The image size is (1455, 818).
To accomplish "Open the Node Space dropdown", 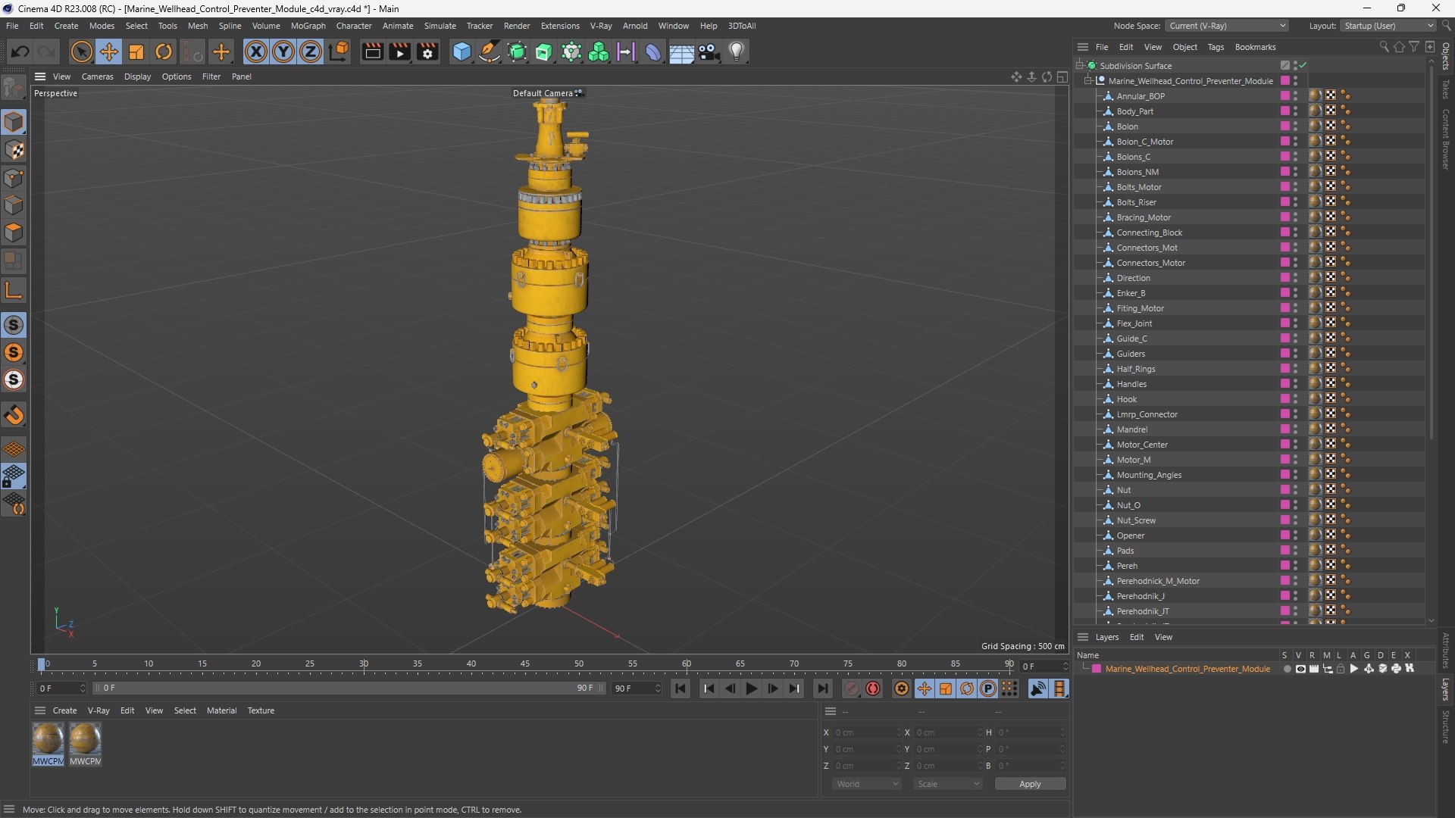I will [x=1227, y=26].
